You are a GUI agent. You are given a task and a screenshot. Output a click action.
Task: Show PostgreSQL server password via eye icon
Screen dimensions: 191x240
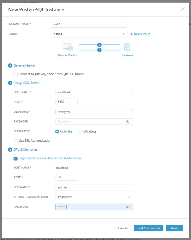(x=127, y=122)
